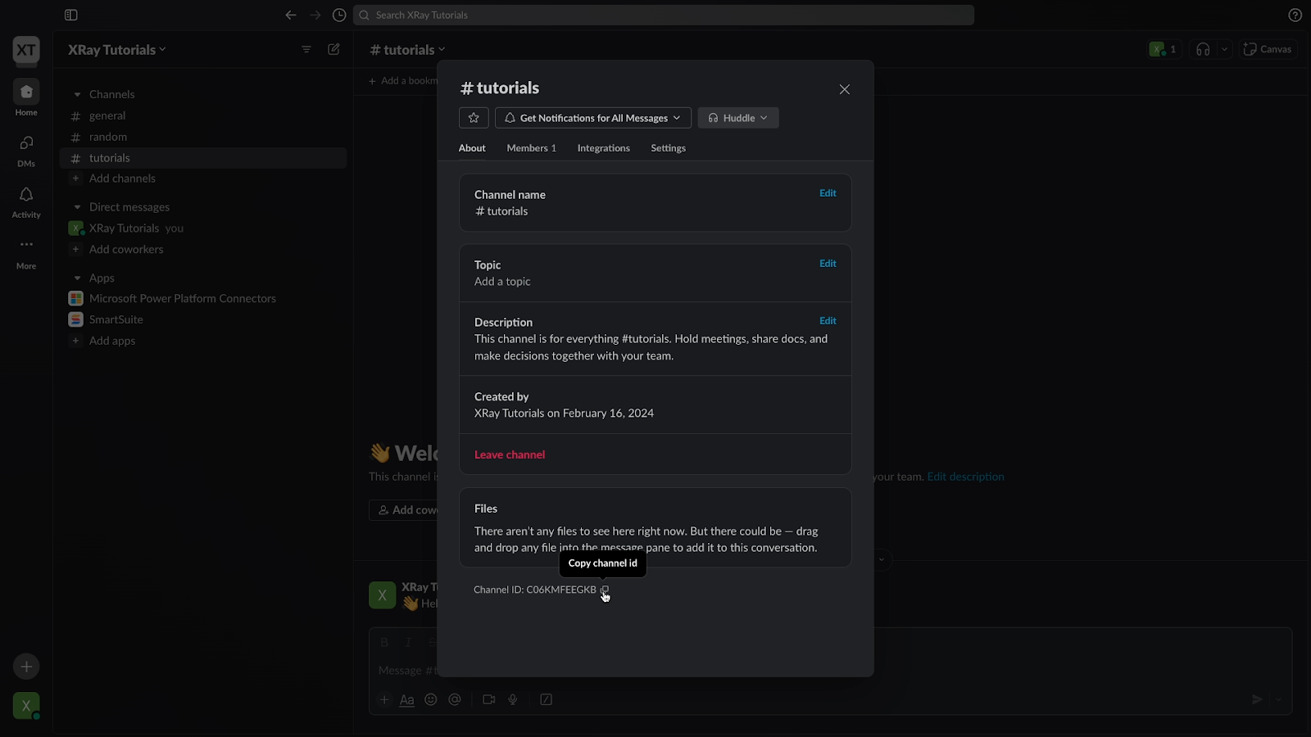Mention someone with the @ icon
This screenshot has height=737, width=1311.
tap(455, 699)
